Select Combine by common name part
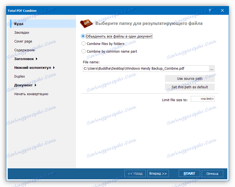 click(83, 51)
